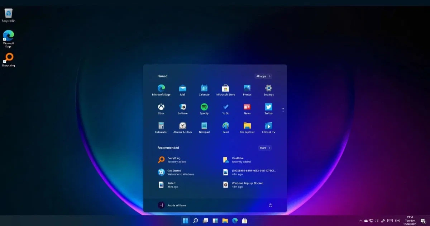This screenshot has width=430, height=226.
Task: Click the OneDrive cloud tray icon
Action: (366, 221)
